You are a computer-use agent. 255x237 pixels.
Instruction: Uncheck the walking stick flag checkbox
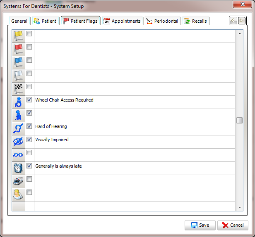pos(29,113)
